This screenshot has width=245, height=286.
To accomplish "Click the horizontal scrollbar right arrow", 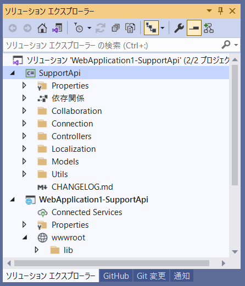I will coord(224,263).
